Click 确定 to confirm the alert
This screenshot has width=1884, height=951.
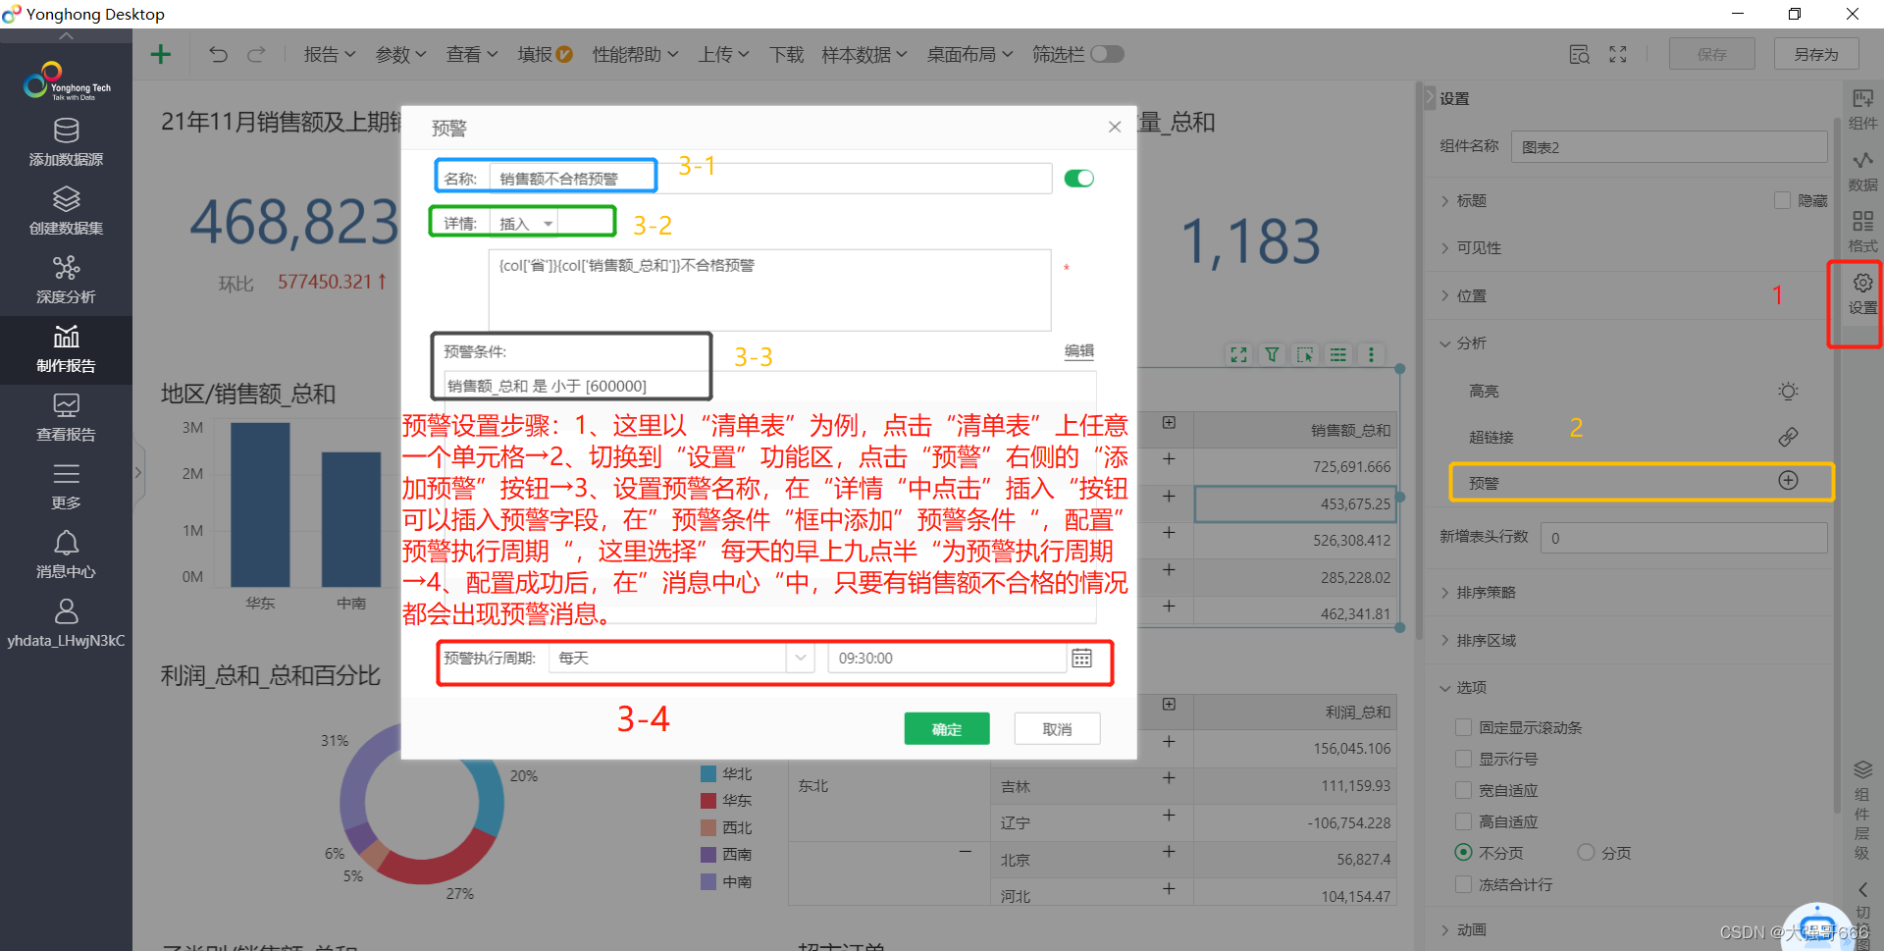[946, 728]
